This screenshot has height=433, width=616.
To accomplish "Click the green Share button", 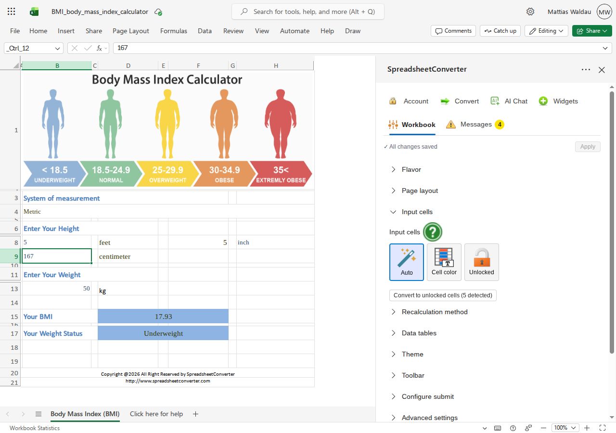I will coord(592,31).
